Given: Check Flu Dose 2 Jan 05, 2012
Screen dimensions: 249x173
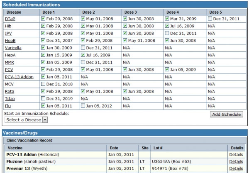Looking at the screenshot, I should (83, 106).
